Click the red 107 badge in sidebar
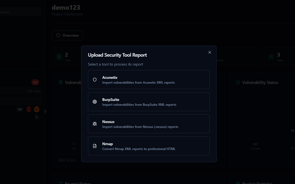The width and height of the screenshot is (295, 184). pyautogui.click(x=35, y=82)
